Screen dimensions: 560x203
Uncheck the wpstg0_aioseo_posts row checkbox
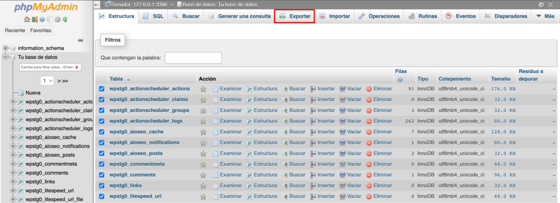click(x=101, y=153)
